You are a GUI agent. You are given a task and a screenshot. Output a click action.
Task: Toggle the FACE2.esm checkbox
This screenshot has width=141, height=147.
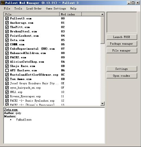pos(7,57)
